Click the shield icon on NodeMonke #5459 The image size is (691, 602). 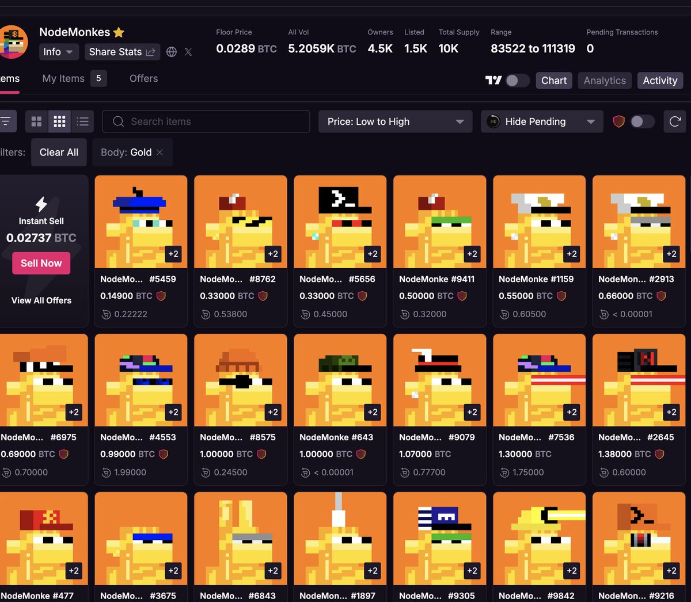[x=161, y=296]
